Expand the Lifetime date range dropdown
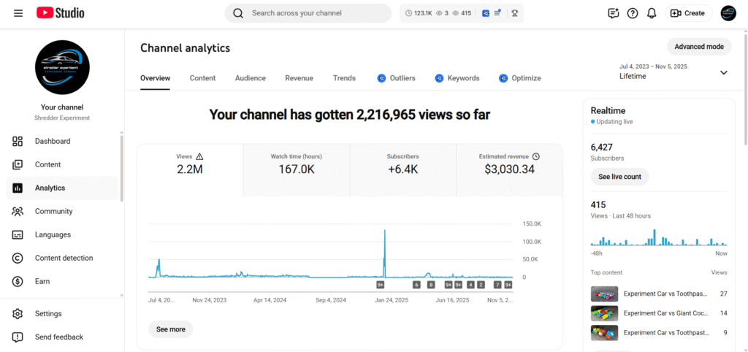748x352 pixels. [723, 72]
